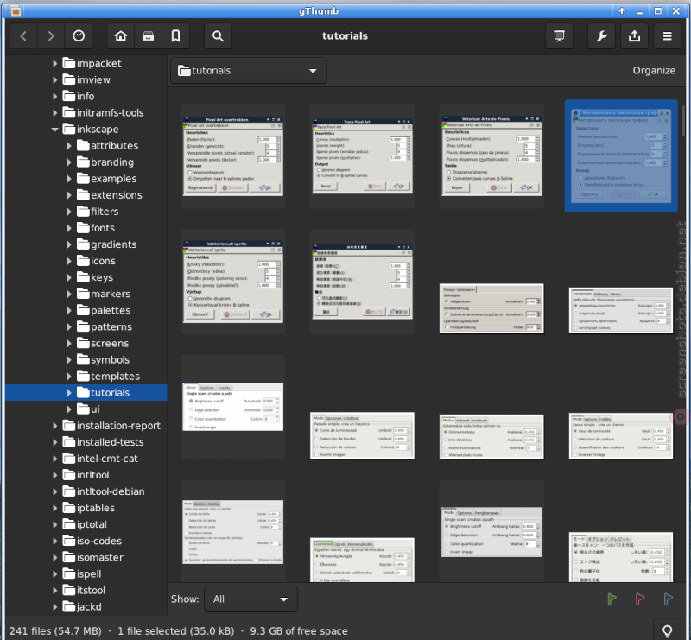The height and width of the screenshot is (640, 691).
Task: Open the other locations drive icon
Action: tap(148, 36)
